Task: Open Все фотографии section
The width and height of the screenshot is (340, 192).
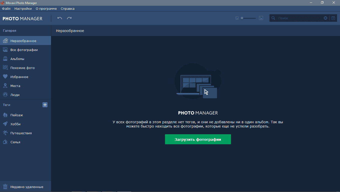Action: pos(25,50)
